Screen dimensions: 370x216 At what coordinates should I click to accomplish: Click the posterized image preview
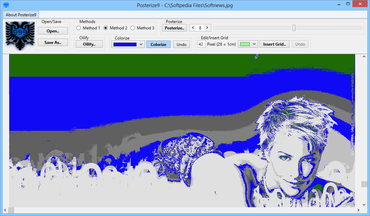[x=182, y=130]
